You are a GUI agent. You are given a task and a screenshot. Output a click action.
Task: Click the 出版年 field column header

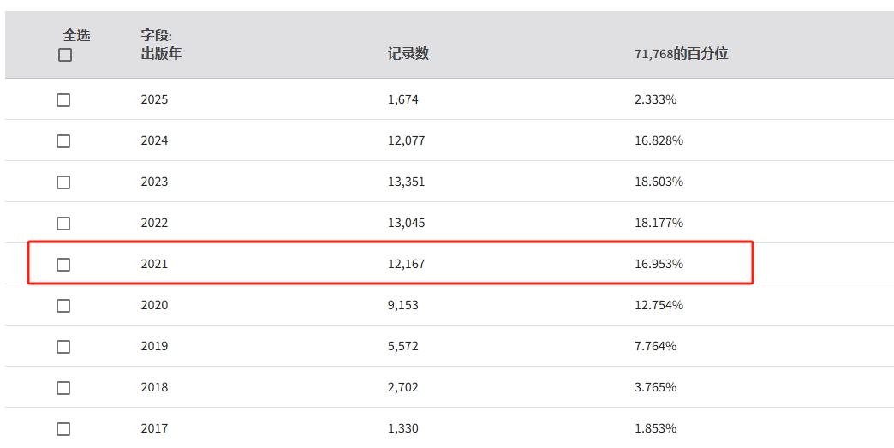[161, 53]
